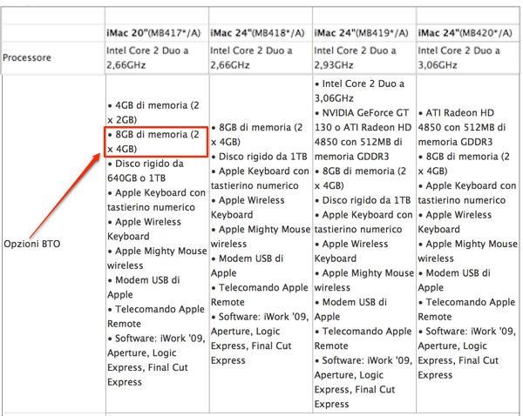The height and width of the screenshot is (416, 523).
Task: Select Apple Wireless Keyboard in the MB419 column
Action: [x=351, y=252]
